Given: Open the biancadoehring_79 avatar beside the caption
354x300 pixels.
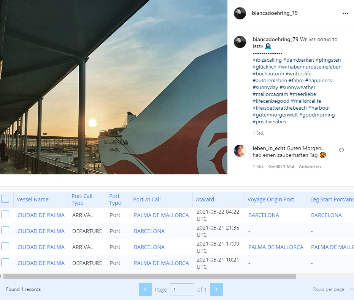Looking at the screenshot, I should [240, 42].
